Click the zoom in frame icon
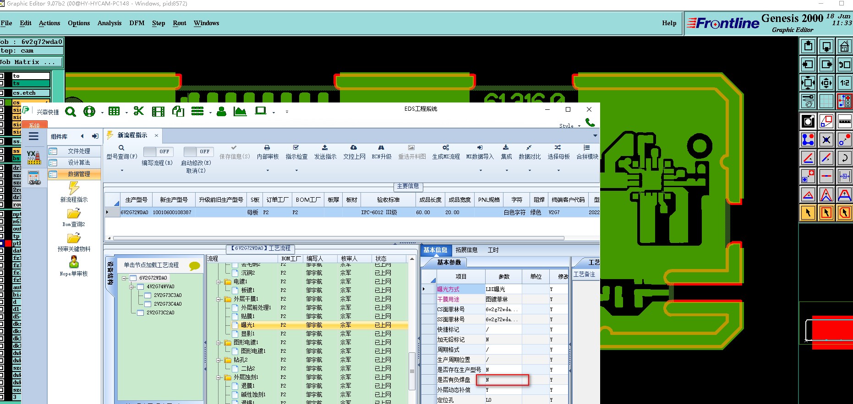 click(x=808, y=83)
